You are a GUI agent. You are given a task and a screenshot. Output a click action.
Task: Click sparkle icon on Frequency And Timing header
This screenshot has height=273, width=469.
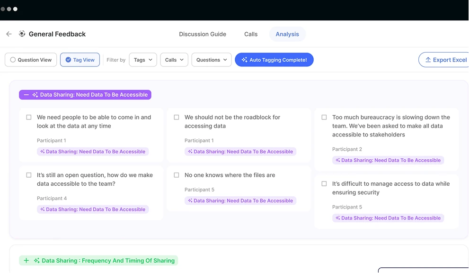pos(36,261)
